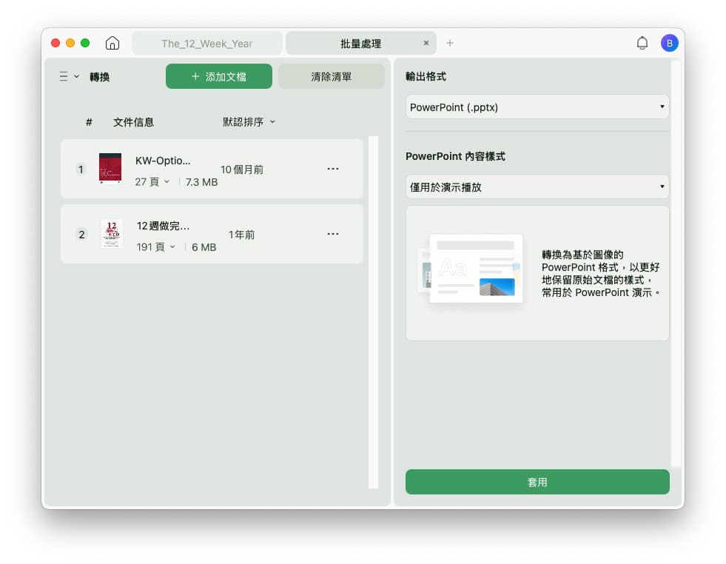Screen dimensions: 726x564
Task: Click the 清除清單 button
Action: click(x=331, y=76)
